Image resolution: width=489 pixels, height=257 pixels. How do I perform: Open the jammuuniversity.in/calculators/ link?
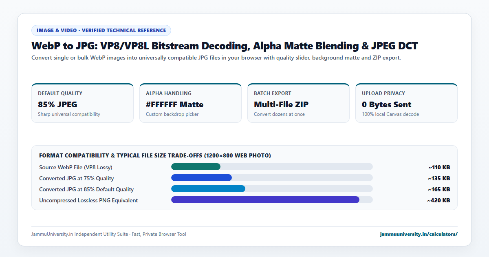tap(419, 234)
